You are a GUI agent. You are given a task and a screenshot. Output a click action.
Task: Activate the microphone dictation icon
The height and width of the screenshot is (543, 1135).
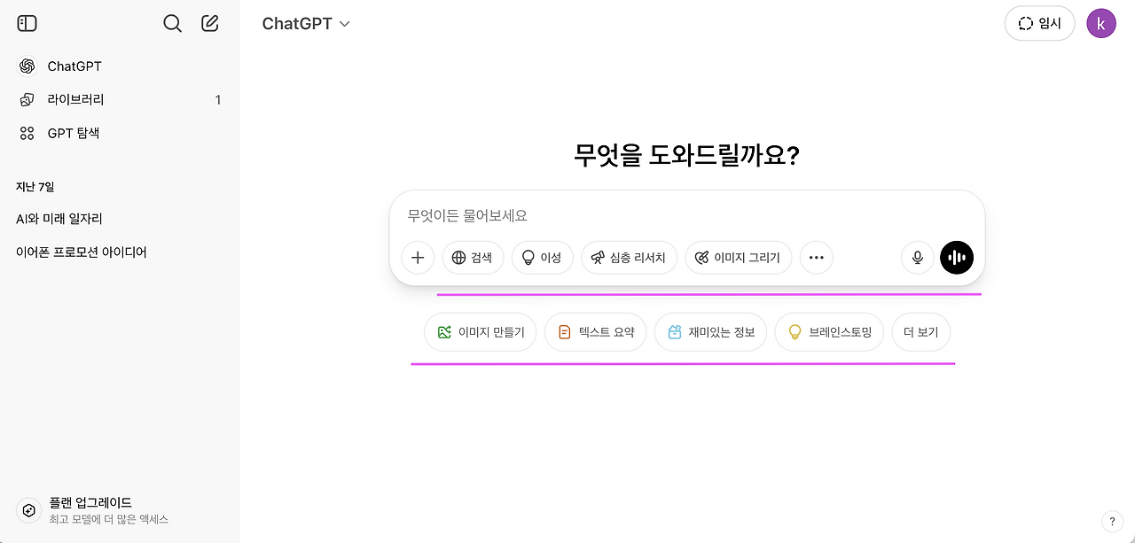[917, 257]
